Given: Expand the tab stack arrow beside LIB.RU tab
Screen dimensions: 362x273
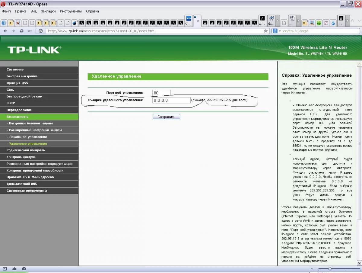Looking at the screenshot, I should click(x=299, y=21).
